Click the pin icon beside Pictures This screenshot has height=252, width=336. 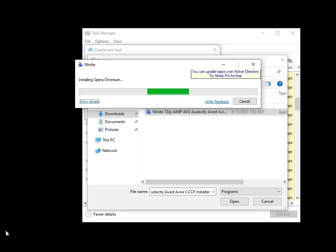136,130
